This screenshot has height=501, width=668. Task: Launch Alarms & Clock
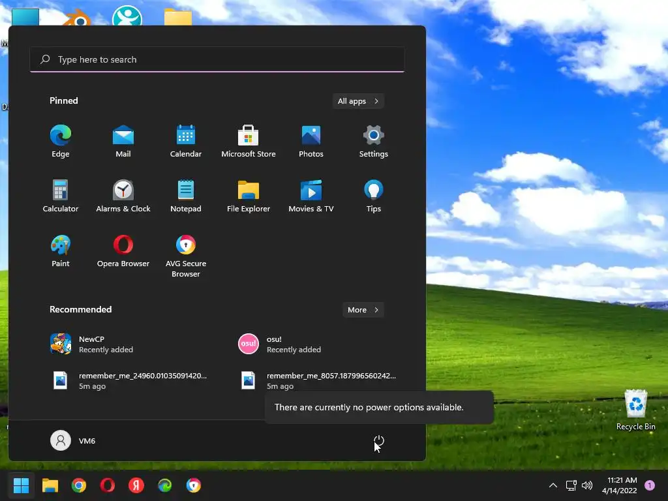coord(123,196)
